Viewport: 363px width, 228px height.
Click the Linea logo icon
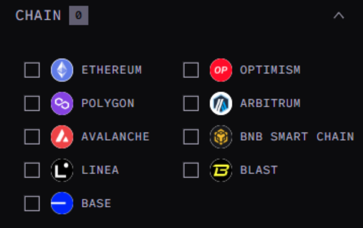[x=62, y=170]
